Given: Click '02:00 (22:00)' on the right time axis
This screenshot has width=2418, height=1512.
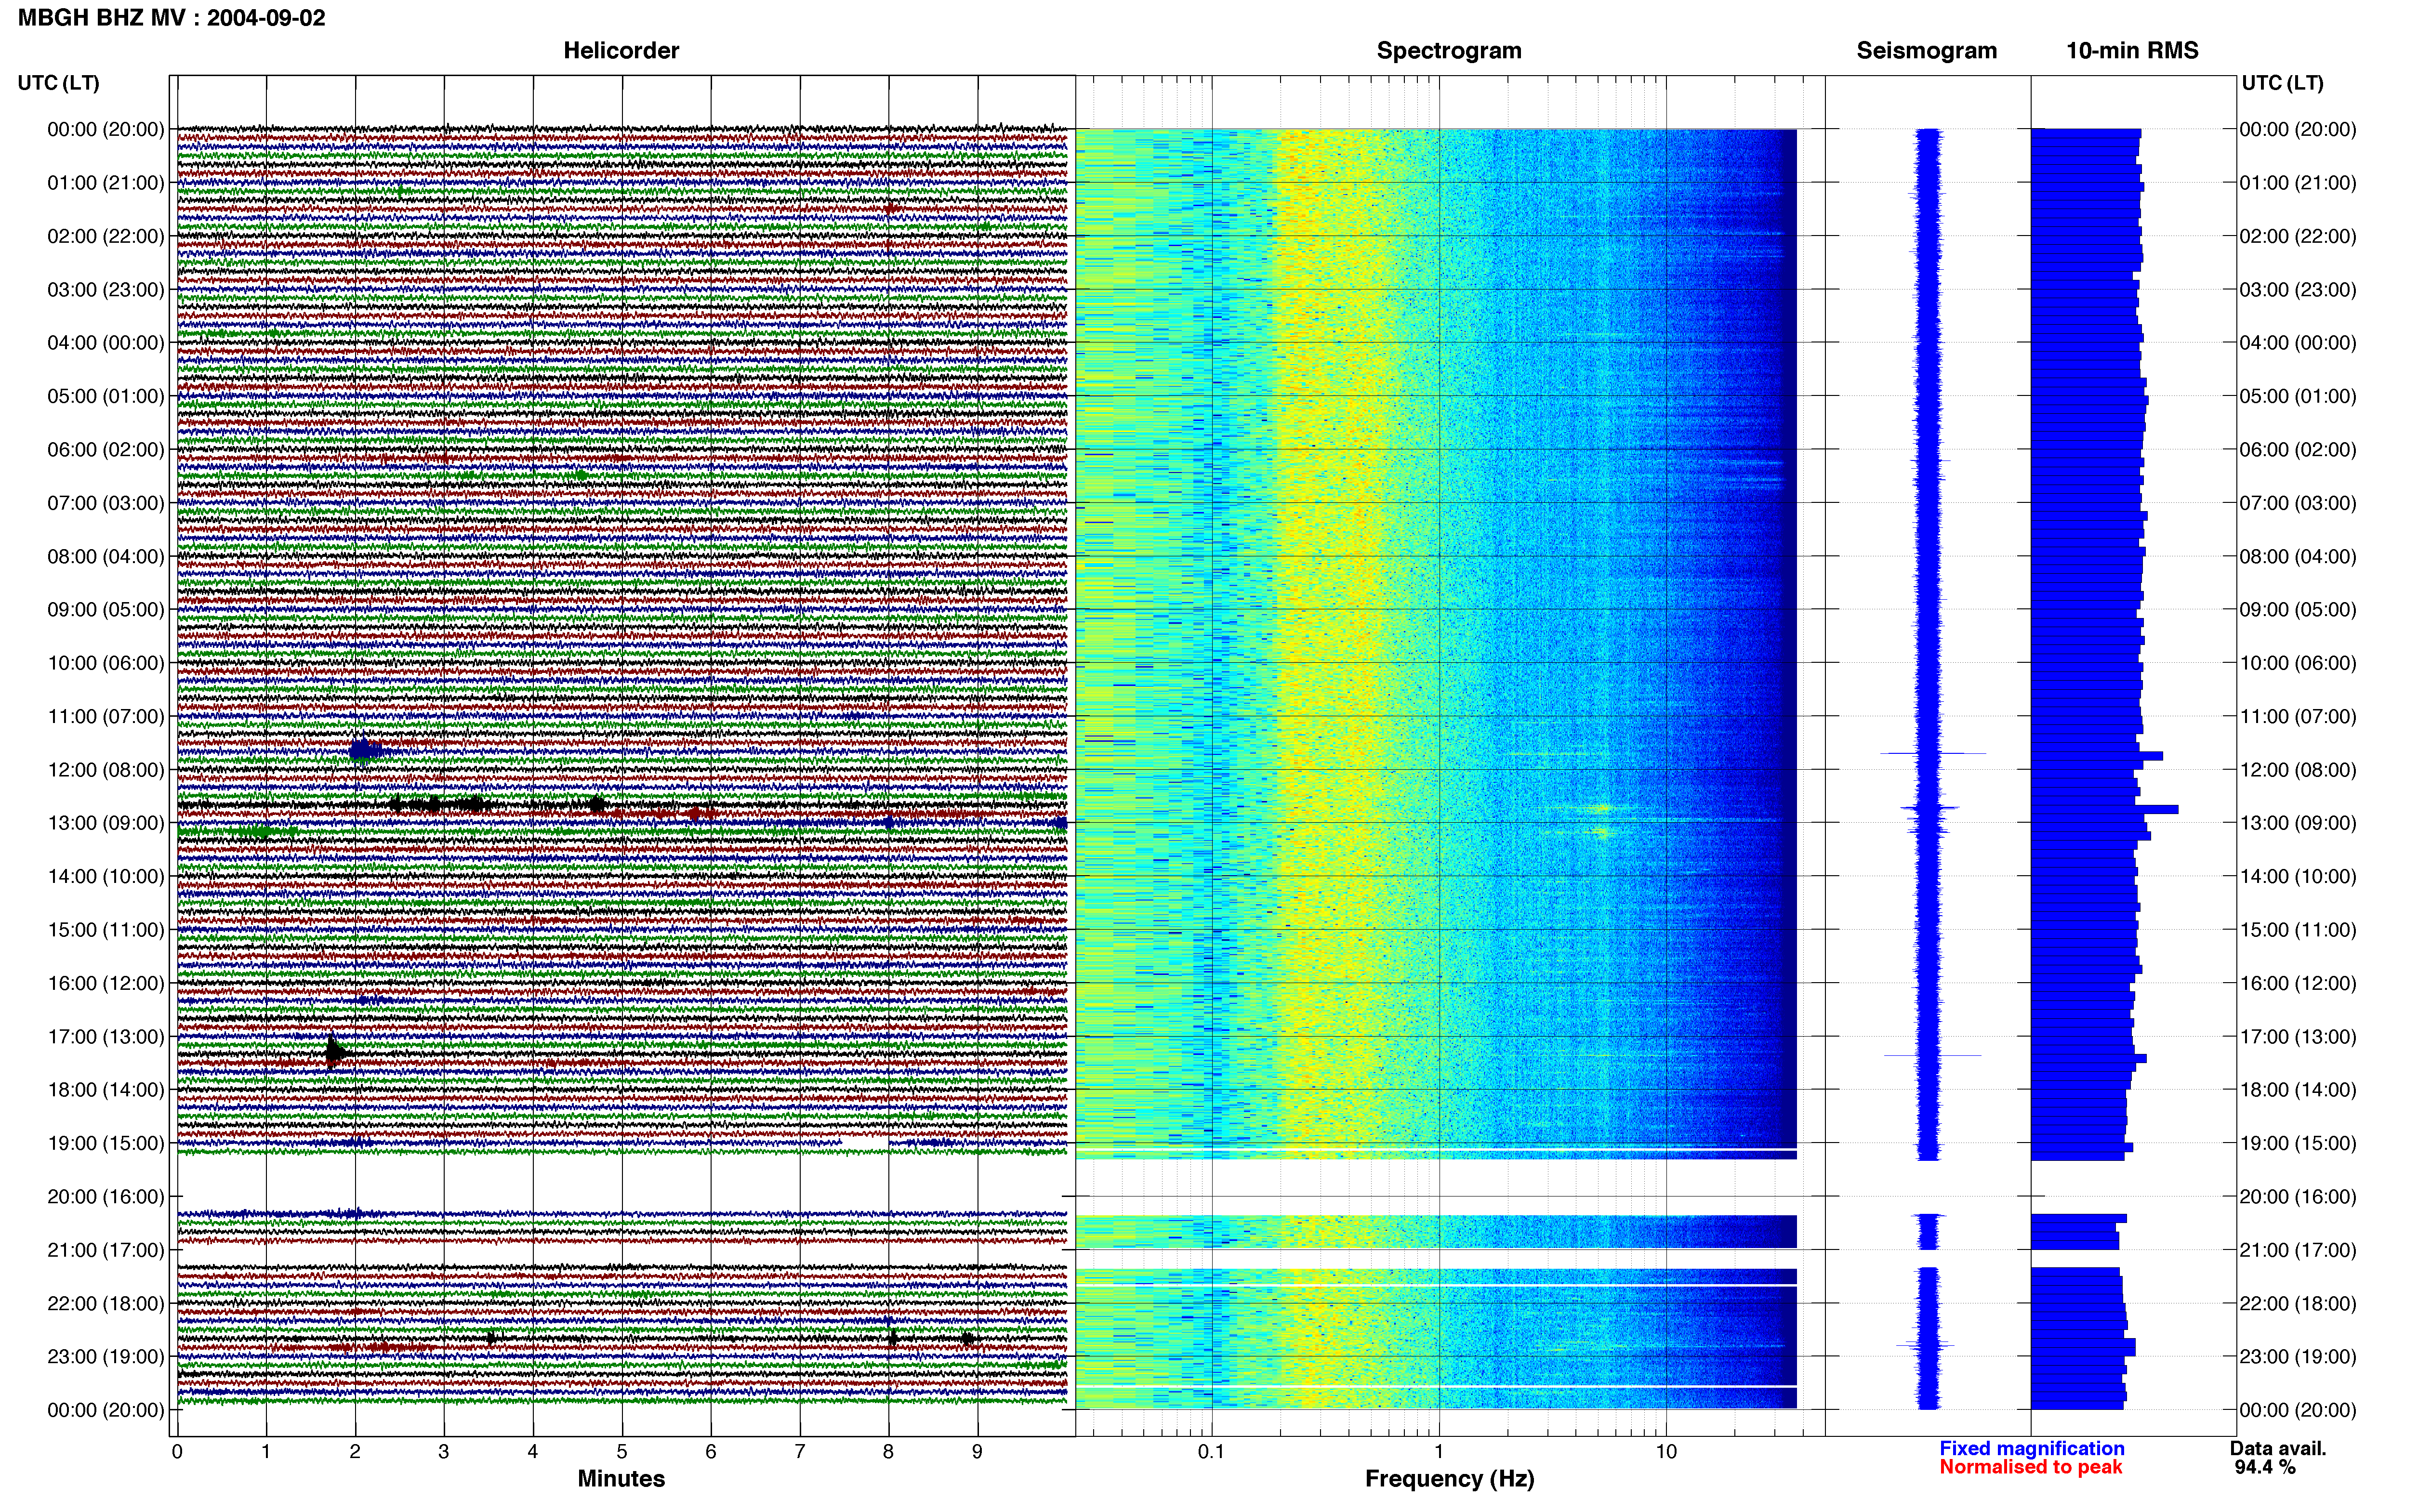Looking at the screenshot, I should tap(2298, 236).
